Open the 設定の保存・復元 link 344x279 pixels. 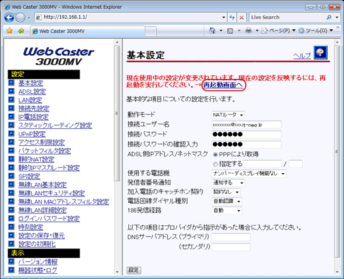click(41, 235)
